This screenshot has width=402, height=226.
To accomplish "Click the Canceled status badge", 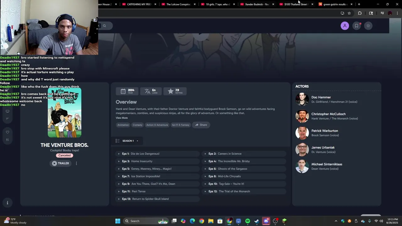I will pyautogui.click(x=64, y=155).
